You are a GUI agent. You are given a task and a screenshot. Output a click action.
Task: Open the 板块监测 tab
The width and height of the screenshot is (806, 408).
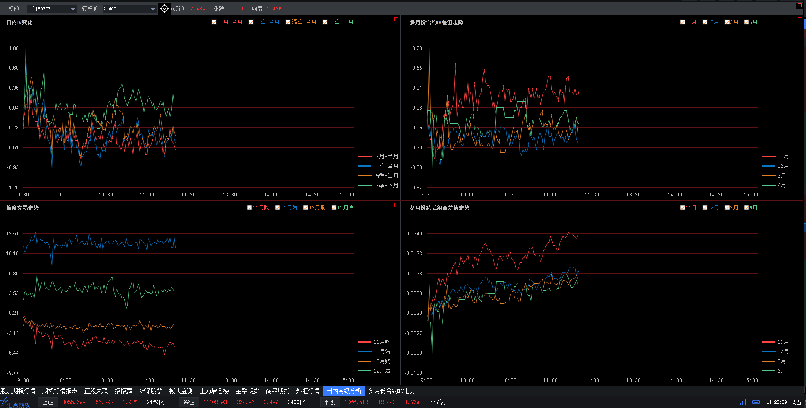(181, 391)
